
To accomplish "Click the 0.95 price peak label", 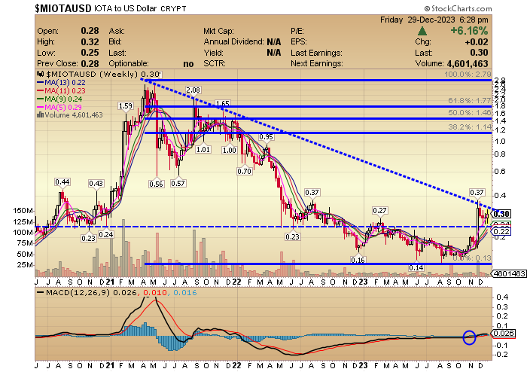I will pyautogui.click(x=266, y=137).
